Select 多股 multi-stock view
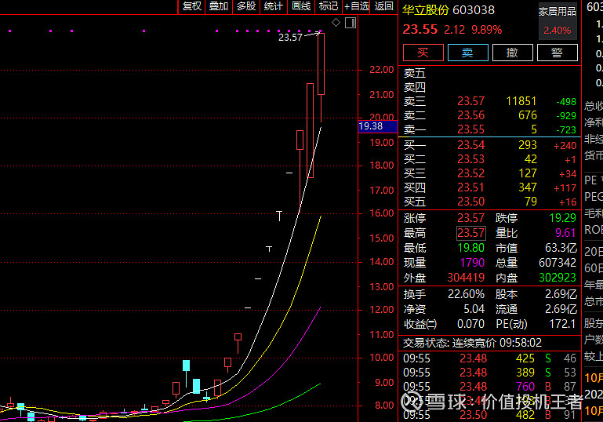 pyautogui.click(x=246, y=6)
